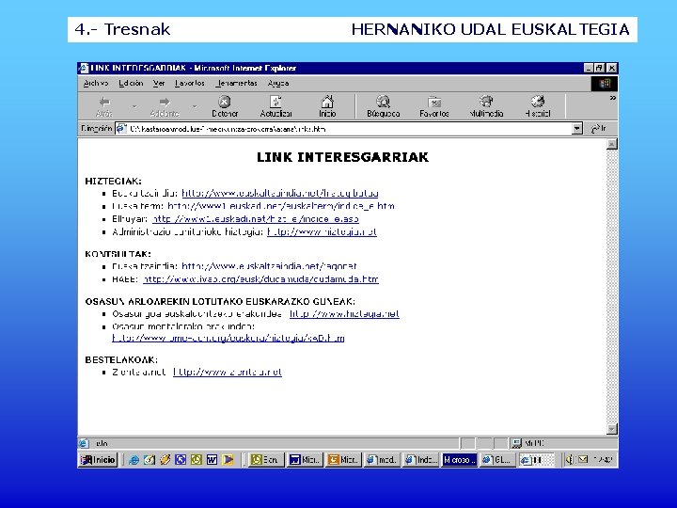Open the Atrás history dropdown arrow
Screen dimensions: 677x508
click(134, 106)
